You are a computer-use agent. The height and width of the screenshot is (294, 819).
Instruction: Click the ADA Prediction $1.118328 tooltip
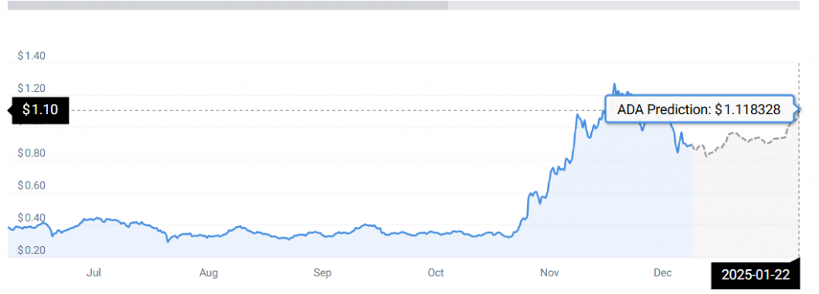699,109
